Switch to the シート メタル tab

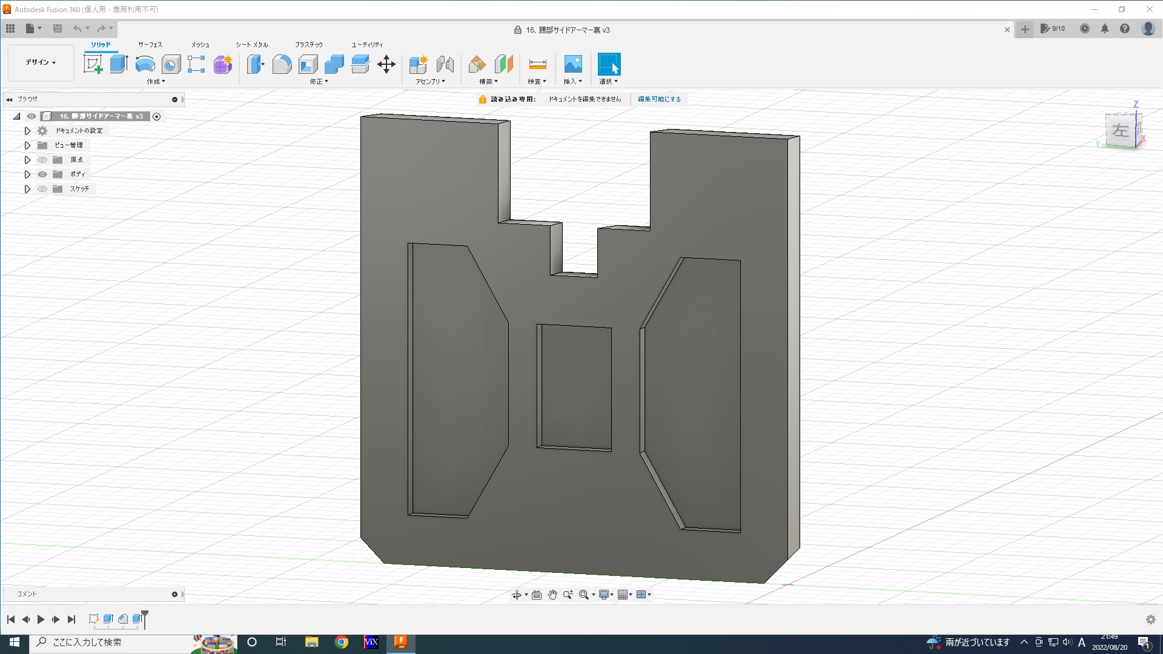251,45
